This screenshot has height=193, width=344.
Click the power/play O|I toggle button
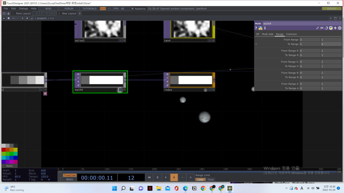(x=103, y=8)
